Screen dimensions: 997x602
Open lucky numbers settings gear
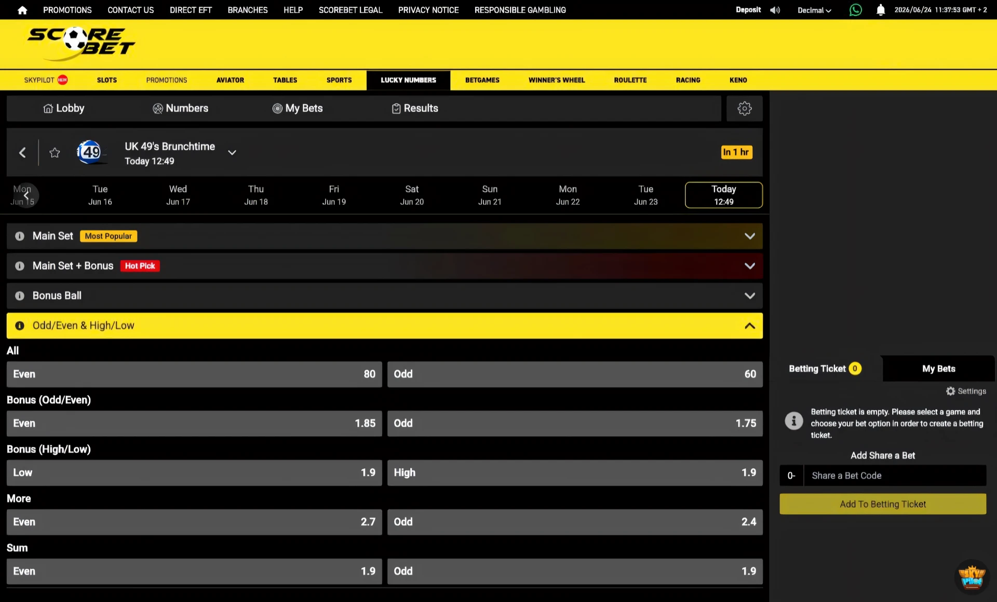744,108
